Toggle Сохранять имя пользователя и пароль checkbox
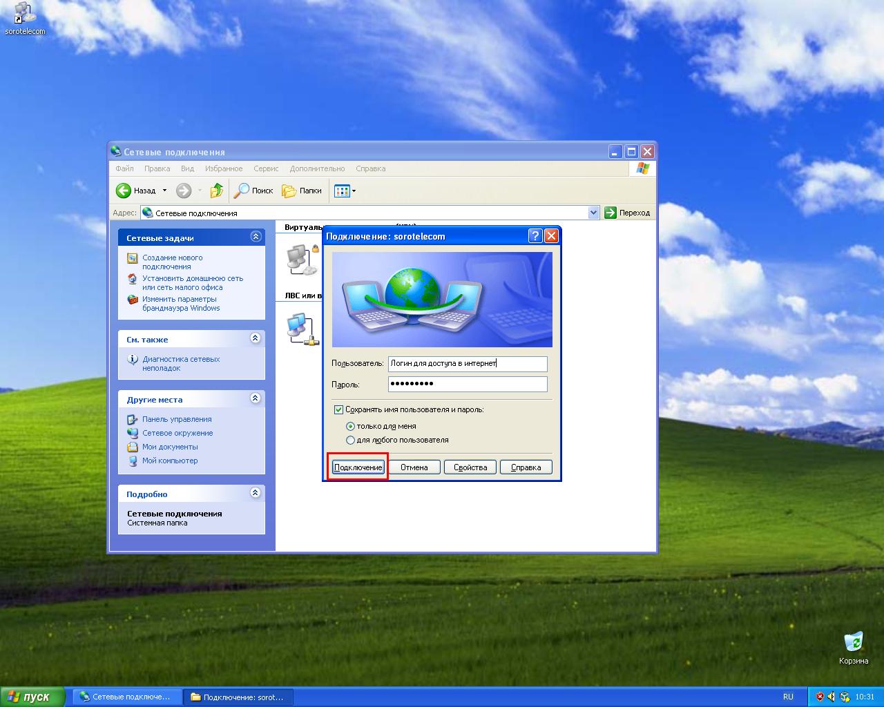This screenshot has width=884, height=707. (338, 409)
